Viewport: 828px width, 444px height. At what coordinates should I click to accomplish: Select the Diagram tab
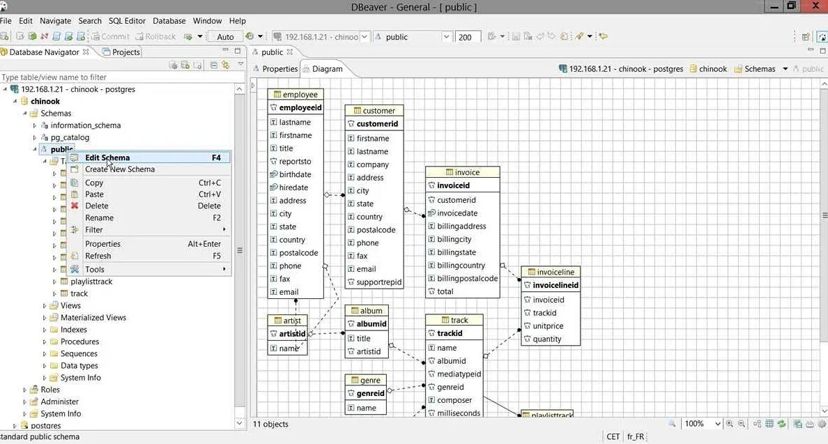click(x=322, y=68)
